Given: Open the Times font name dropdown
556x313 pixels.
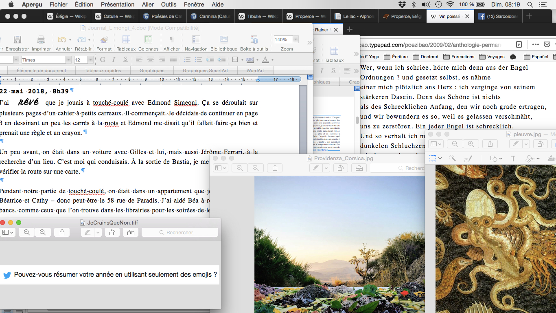Looking at the screenshot, I should pyautogui.click(x=68, y=60).
